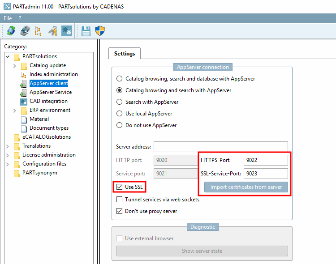336x264 pixels.
Task: Open the ? help menu
Action: tap(20, 18)
